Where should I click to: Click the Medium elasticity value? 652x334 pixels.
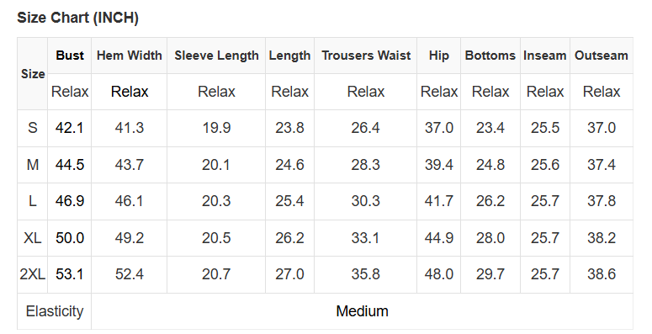point(363,311)
